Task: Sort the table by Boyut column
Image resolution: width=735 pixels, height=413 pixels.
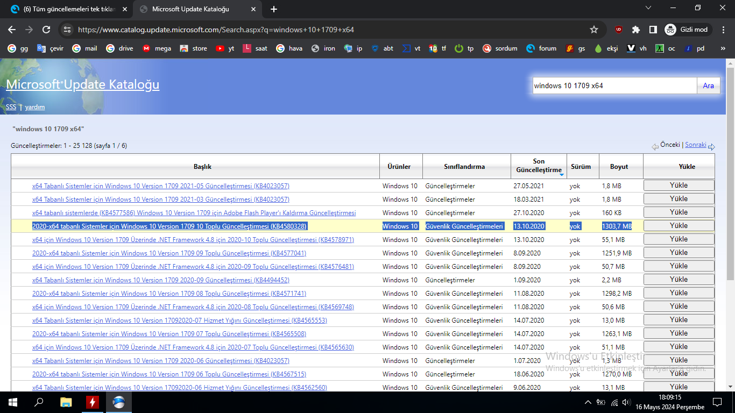Action: [x=619, y=167]
